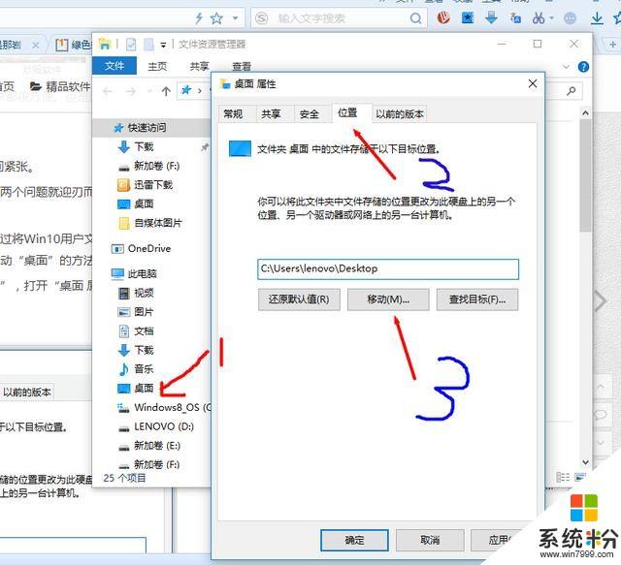This screenshot has width=621, height=565.
Task: Expand the arrow next to scissors icon
Action: pyautogui.click(x=551, y=18)
